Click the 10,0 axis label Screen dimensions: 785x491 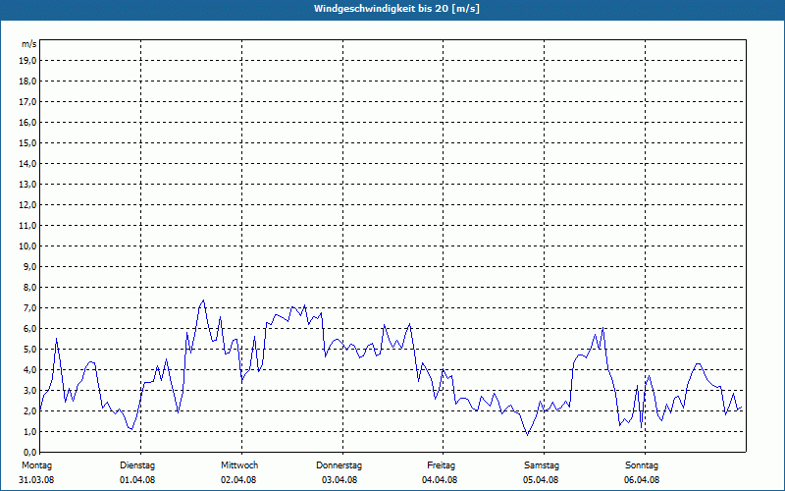pos(27,246)
